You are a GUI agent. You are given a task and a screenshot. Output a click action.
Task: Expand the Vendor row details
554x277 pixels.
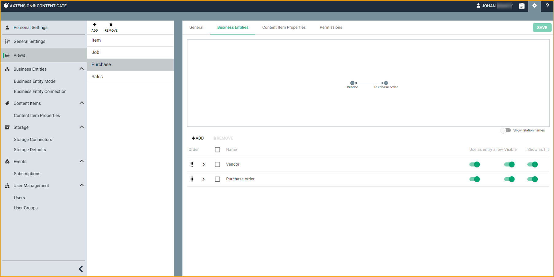pos(203,164)
